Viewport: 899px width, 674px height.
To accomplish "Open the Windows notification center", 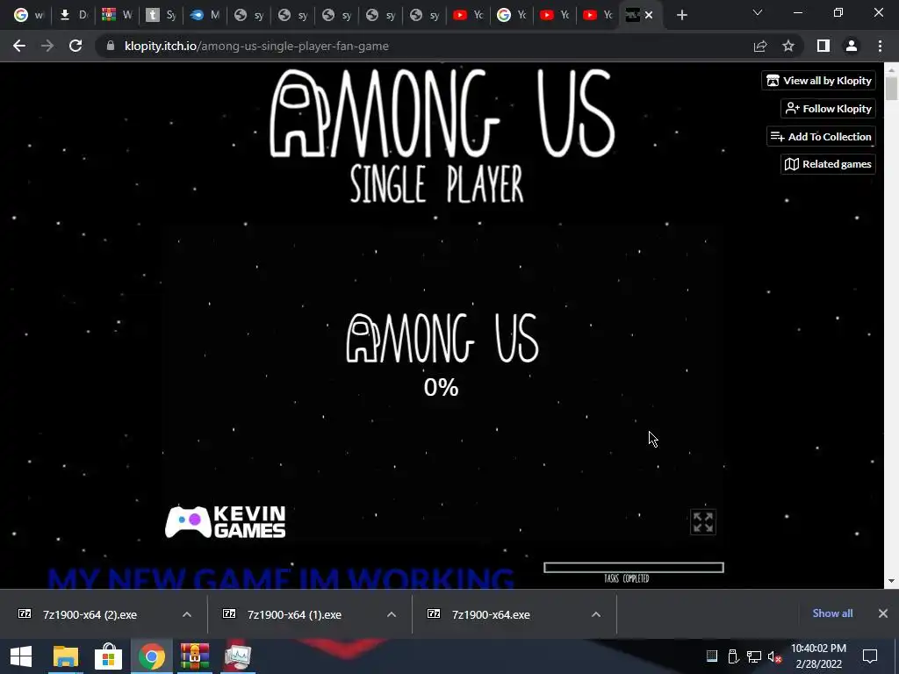I will tap(870, 656).
